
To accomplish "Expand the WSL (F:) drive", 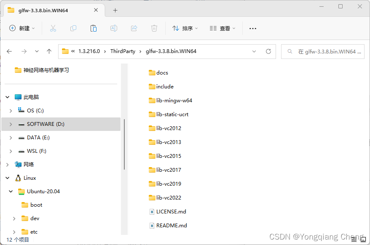I will [11, 151].
